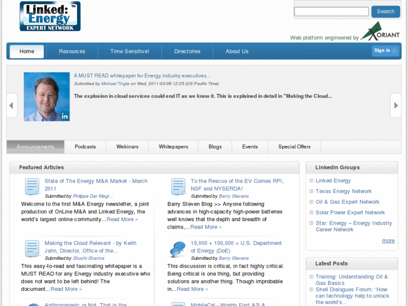Click bullet icon next to Solar Power Expert Network
408x306 pixels.
(311, 212)
